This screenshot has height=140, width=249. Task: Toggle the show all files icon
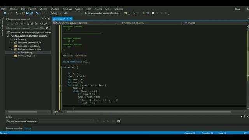(36, 24)
